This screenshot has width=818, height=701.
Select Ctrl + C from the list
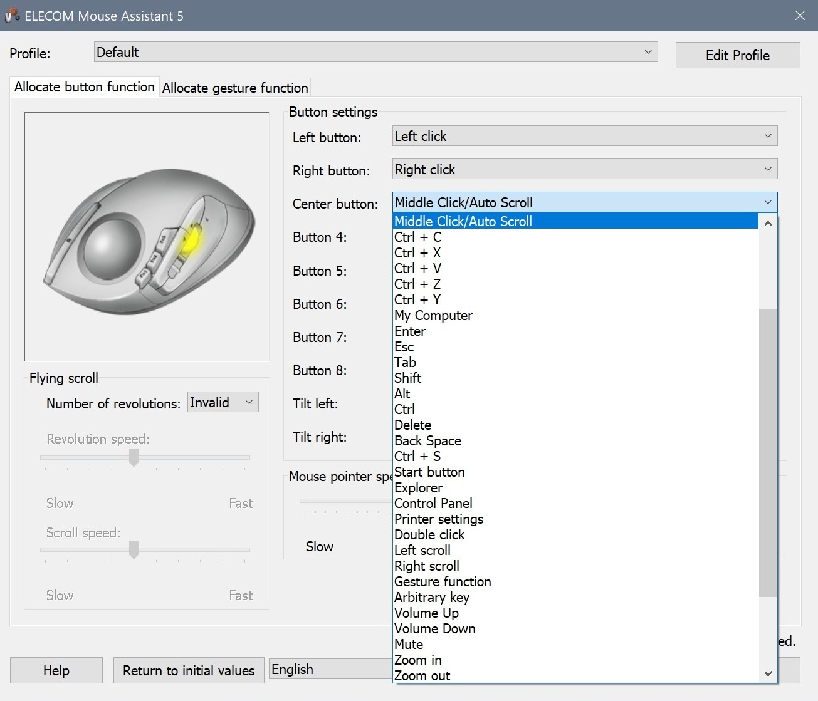pos(575,237)
